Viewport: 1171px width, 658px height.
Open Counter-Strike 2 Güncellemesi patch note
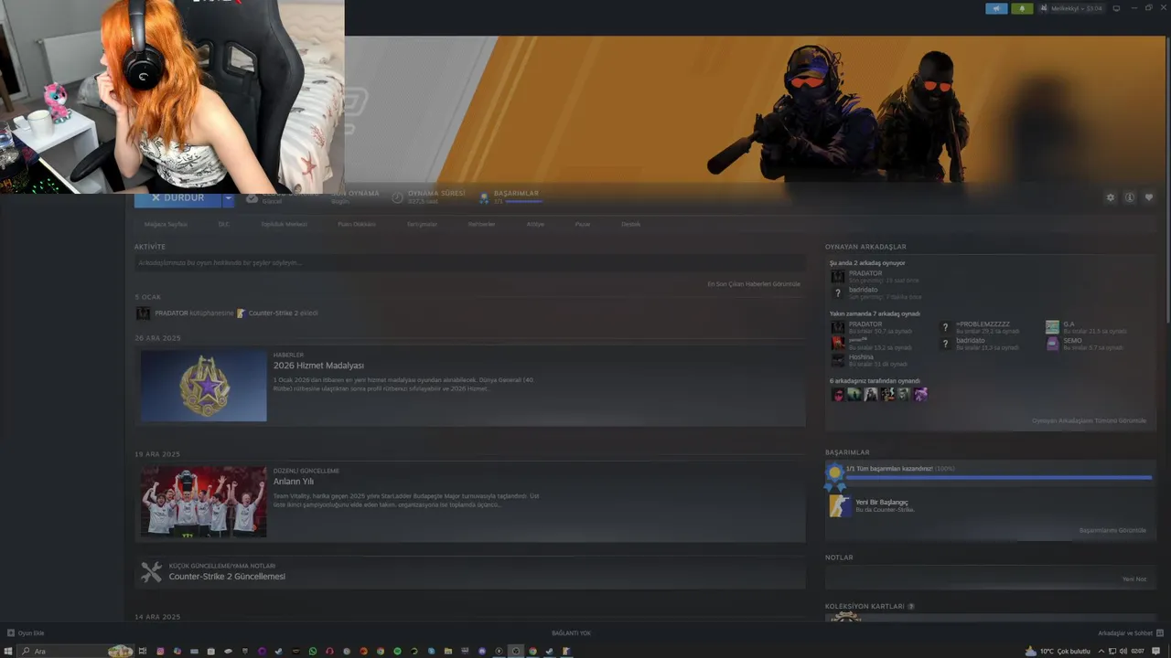(227, 577)
